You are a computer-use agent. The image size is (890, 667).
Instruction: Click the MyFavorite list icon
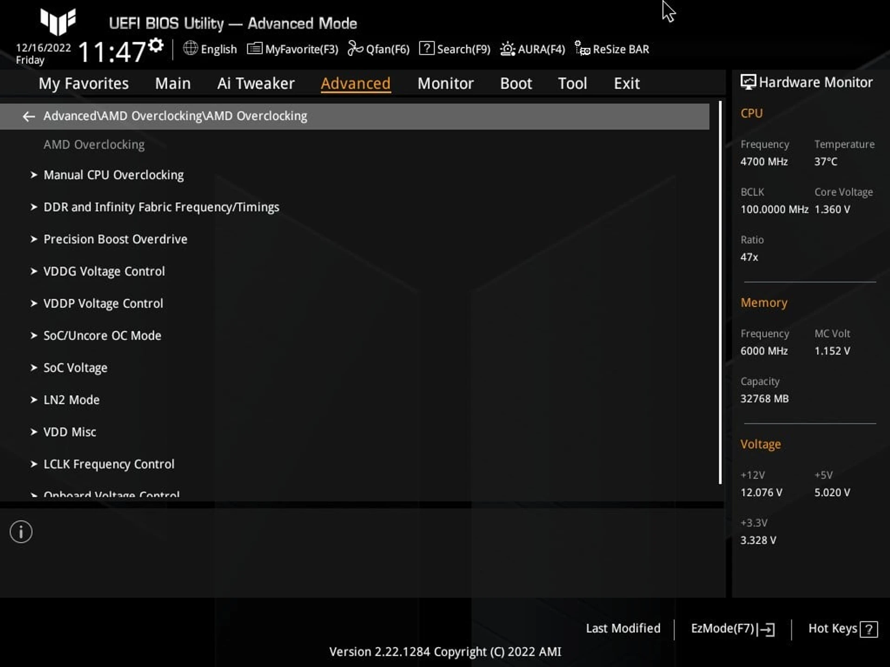254,49
